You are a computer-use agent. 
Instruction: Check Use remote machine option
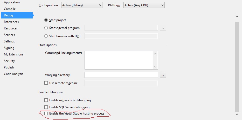coord(46,83)
